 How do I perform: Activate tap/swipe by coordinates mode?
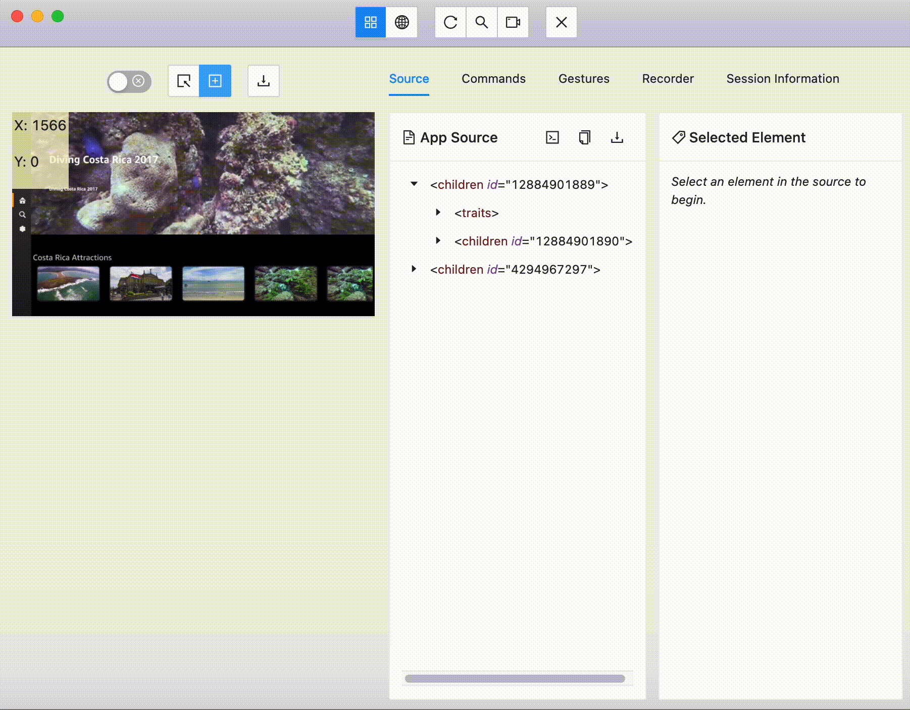(215, 81)
